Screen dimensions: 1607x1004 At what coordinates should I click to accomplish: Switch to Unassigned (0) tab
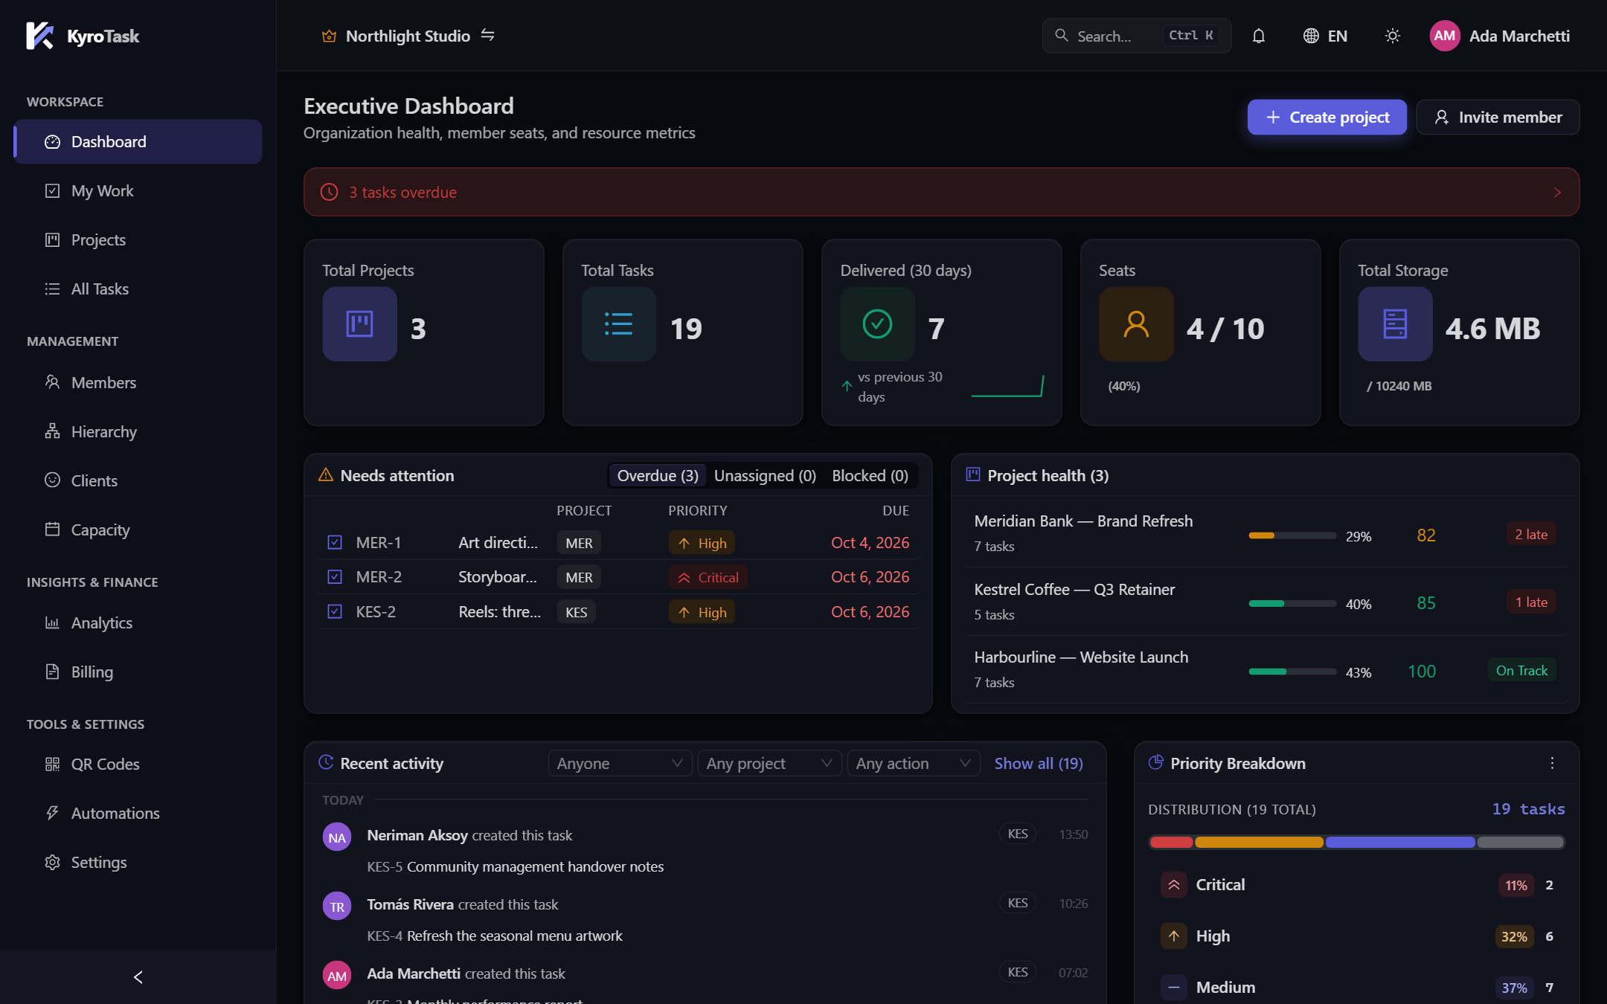[765, 475]
